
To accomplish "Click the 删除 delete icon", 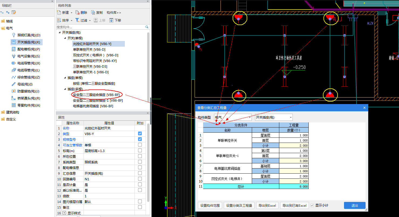I will [x=78, y=12].
